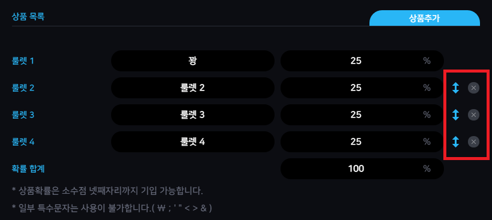Click the 룰렛 4 row label
This screenshot has width=492, height=220.
[23, 141]
